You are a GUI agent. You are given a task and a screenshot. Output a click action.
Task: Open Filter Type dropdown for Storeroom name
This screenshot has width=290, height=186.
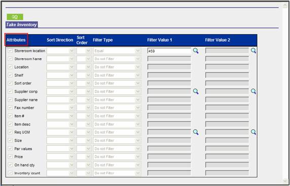point(117,59)
